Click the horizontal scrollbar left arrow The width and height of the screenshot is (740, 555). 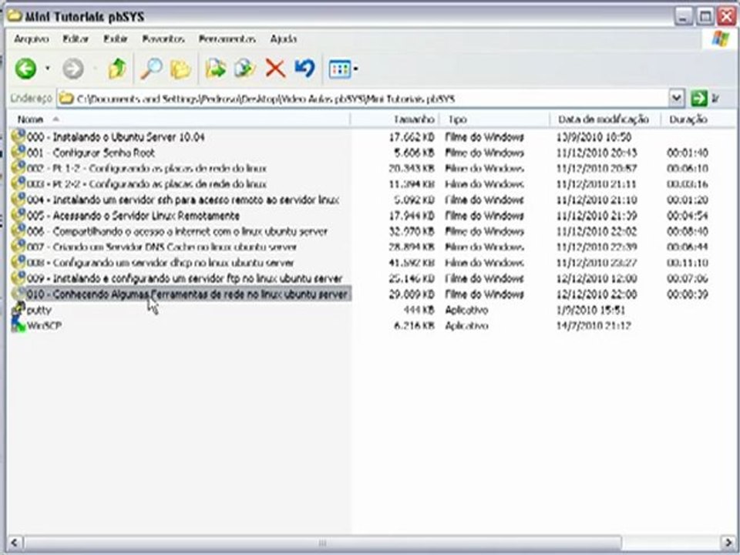click(x=15, y=543)
